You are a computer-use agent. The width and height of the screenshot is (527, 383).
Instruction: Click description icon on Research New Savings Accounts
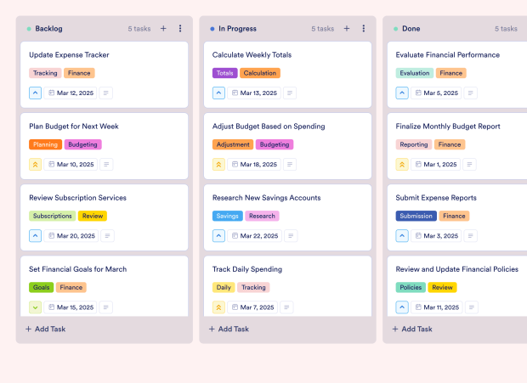pyautogui.click(x=290, y=236)
